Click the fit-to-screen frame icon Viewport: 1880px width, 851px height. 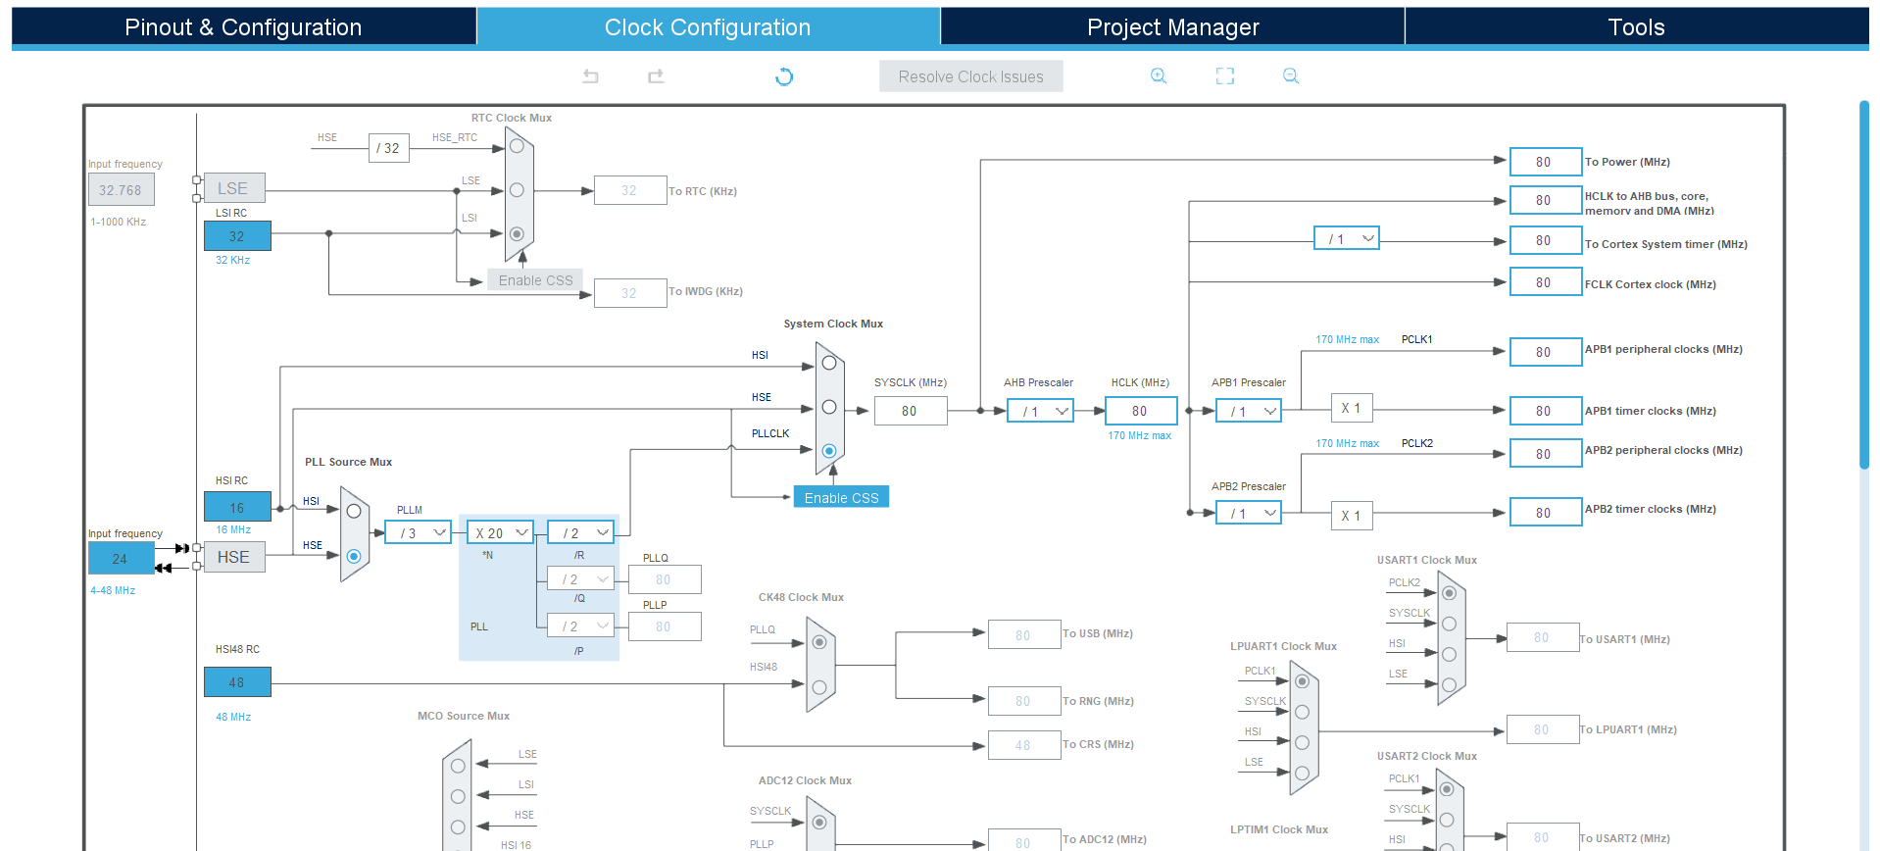click(1225, 76)
